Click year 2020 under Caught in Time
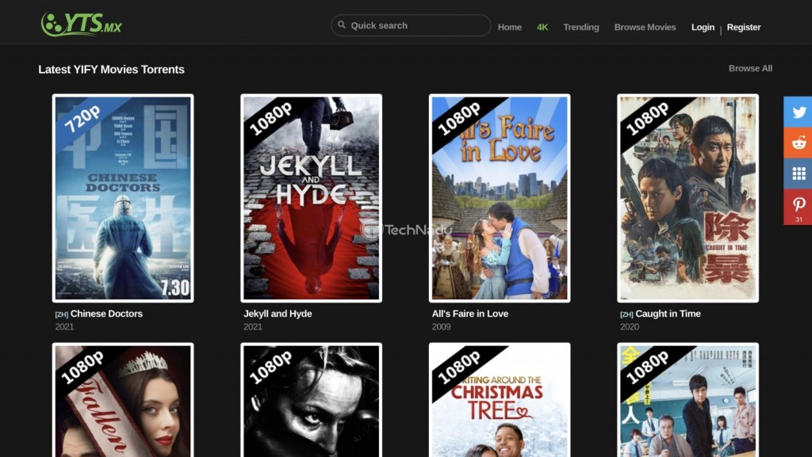The height and width of the screenshot is (457, 812). coord(630,327)
